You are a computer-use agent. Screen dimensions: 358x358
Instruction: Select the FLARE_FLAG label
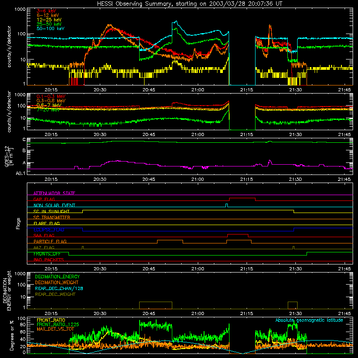(47, 223)
